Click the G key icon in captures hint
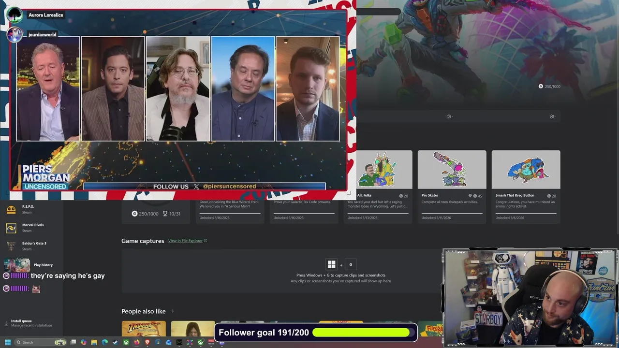Viewport: 619px width, 348px height. click(x=351, y=264)
